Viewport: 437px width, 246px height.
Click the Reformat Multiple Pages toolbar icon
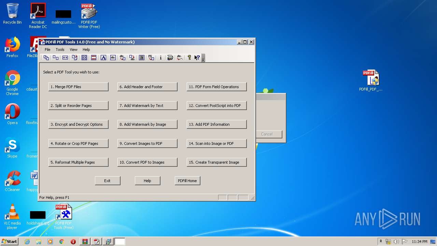(84, 58)
